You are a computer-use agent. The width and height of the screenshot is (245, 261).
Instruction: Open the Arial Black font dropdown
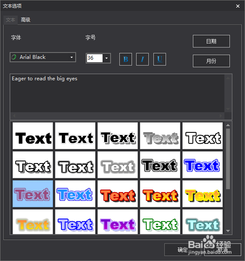click(x=43, y=57)
